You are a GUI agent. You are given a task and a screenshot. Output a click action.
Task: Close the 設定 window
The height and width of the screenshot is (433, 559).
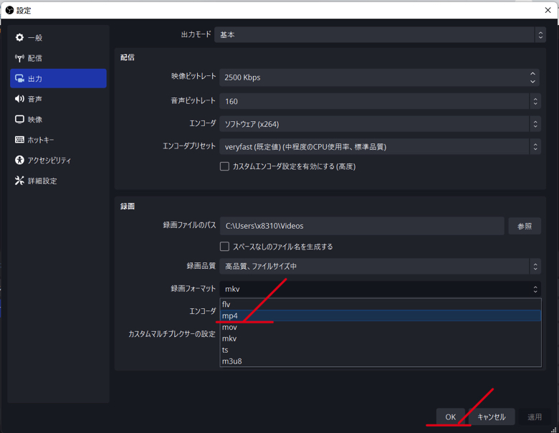point(548,10)
